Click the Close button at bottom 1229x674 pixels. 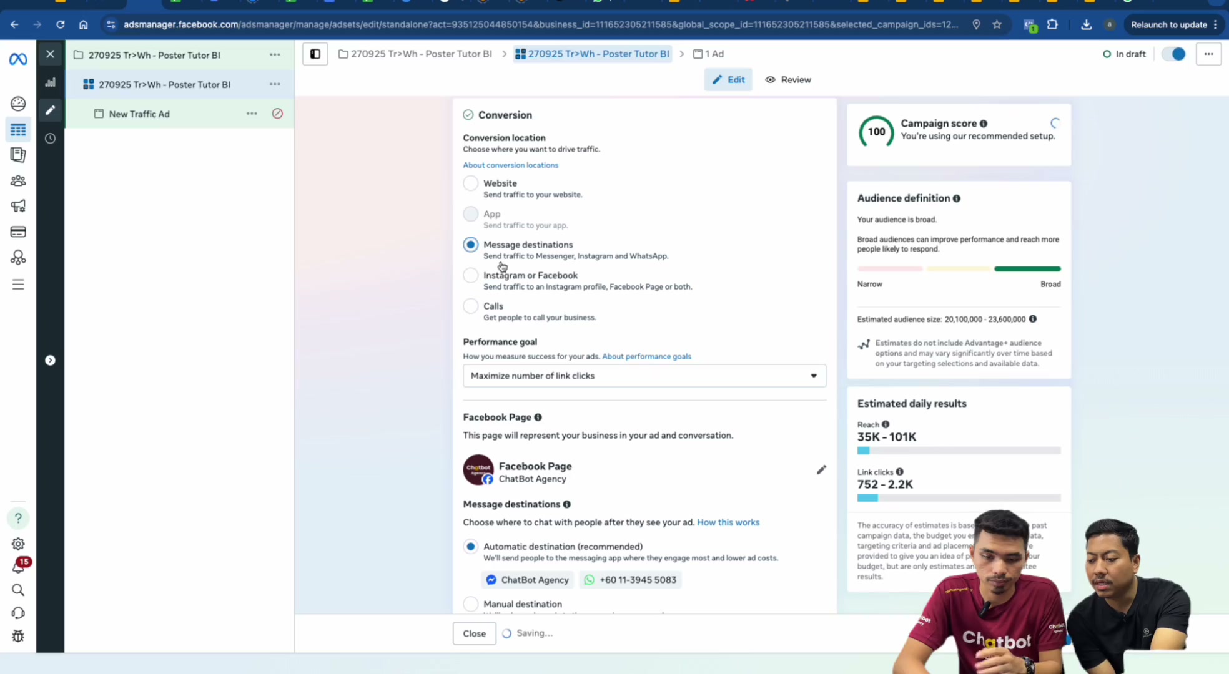pyautogui.click(x=474, y=633)
